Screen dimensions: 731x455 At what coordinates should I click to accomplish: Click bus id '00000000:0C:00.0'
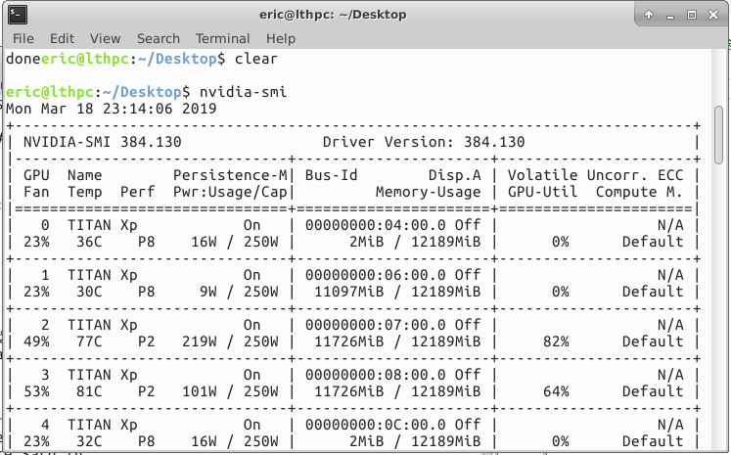(x=376, y=425)
